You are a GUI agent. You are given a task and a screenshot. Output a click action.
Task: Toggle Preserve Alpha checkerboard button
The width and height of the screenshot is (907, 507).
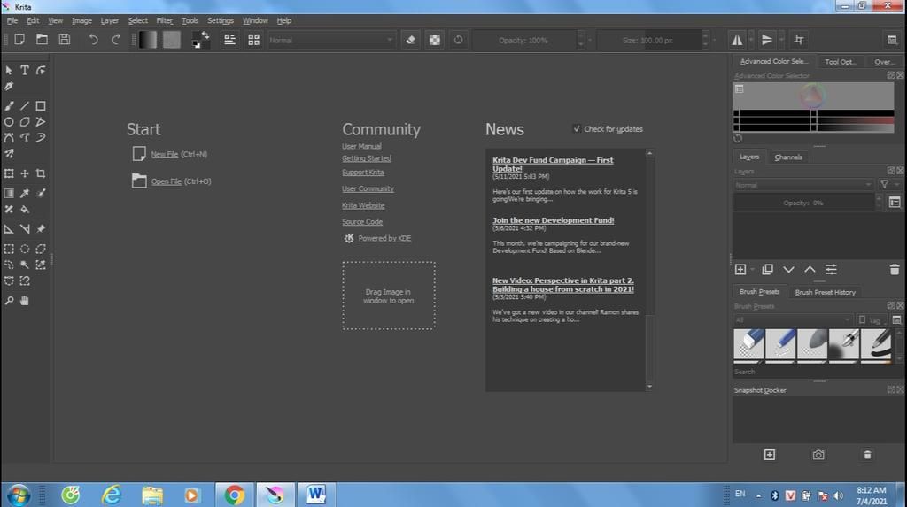click(x=435, y=40)
